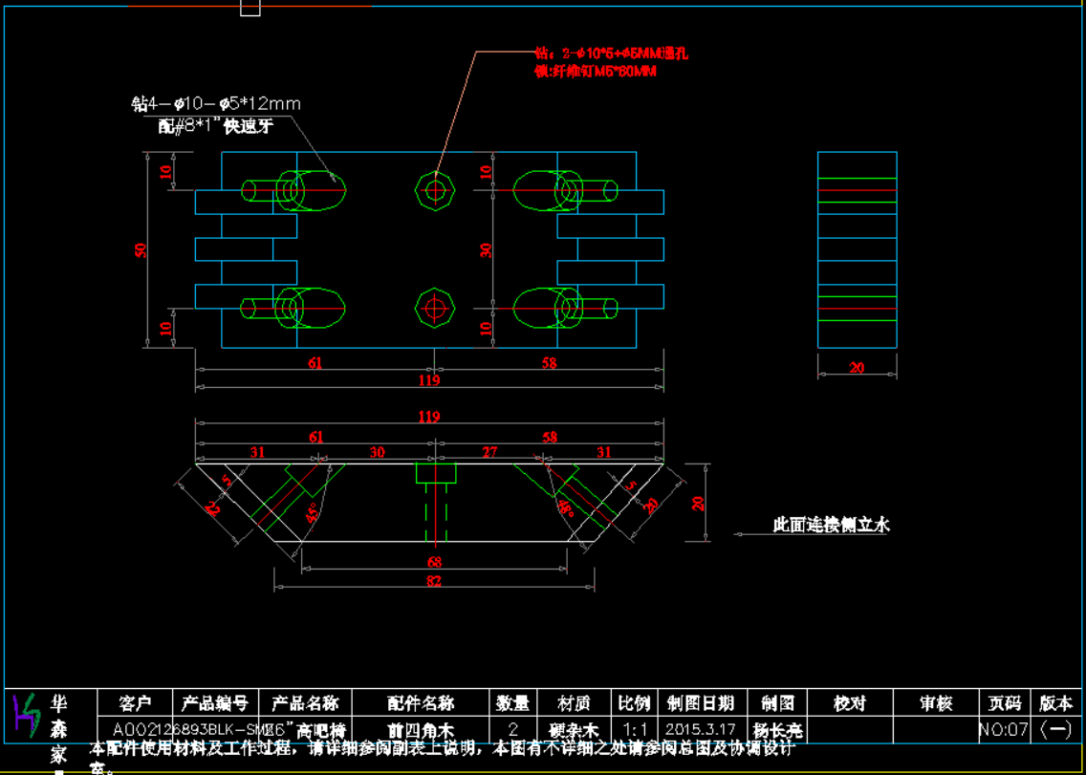Click the white 钻4-φ10-φ5*12mm annotation

[216, 103]
